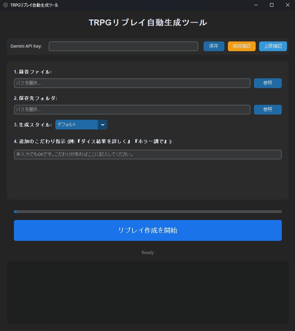Start replay creation with リプレイ作成を開始
Image resolution: width=295 pixels, height=331 pixels.
pos(147,230)
